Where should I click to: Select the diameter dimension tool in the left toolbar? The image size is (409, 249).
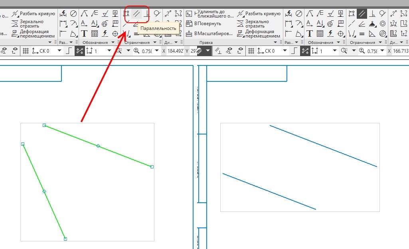coord(73,14)
